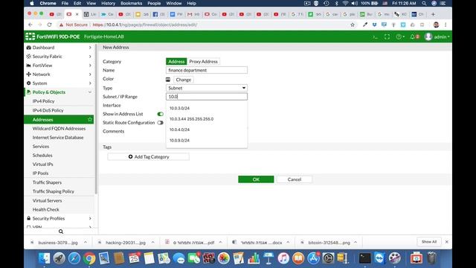
Task: Open Wildcard FQDN Addresses page
Action: pyautogui.click(x=59, y=129)
